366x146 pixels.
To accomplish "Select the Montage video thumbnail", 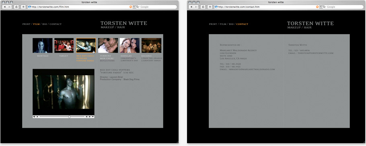I will pyautogui.click(x=43, y=45).
